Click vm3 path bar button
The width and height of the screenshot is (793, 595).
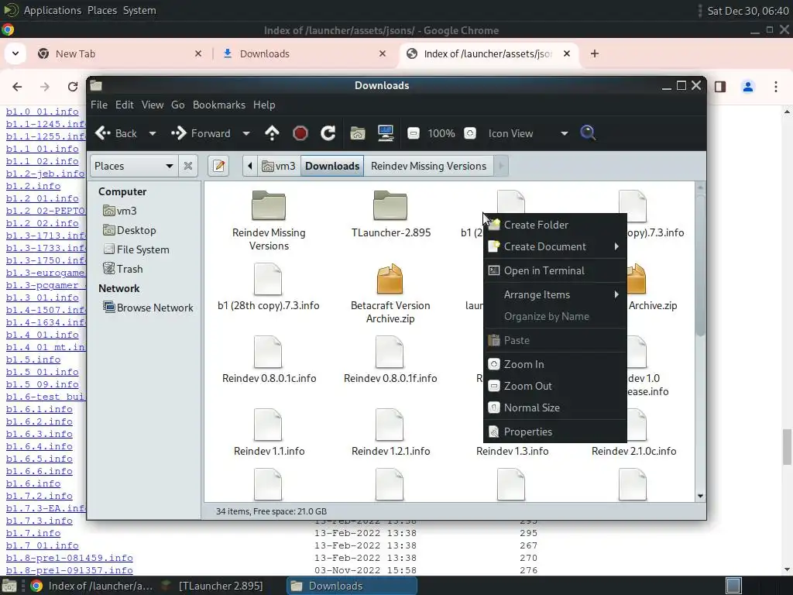click(279, 166)
